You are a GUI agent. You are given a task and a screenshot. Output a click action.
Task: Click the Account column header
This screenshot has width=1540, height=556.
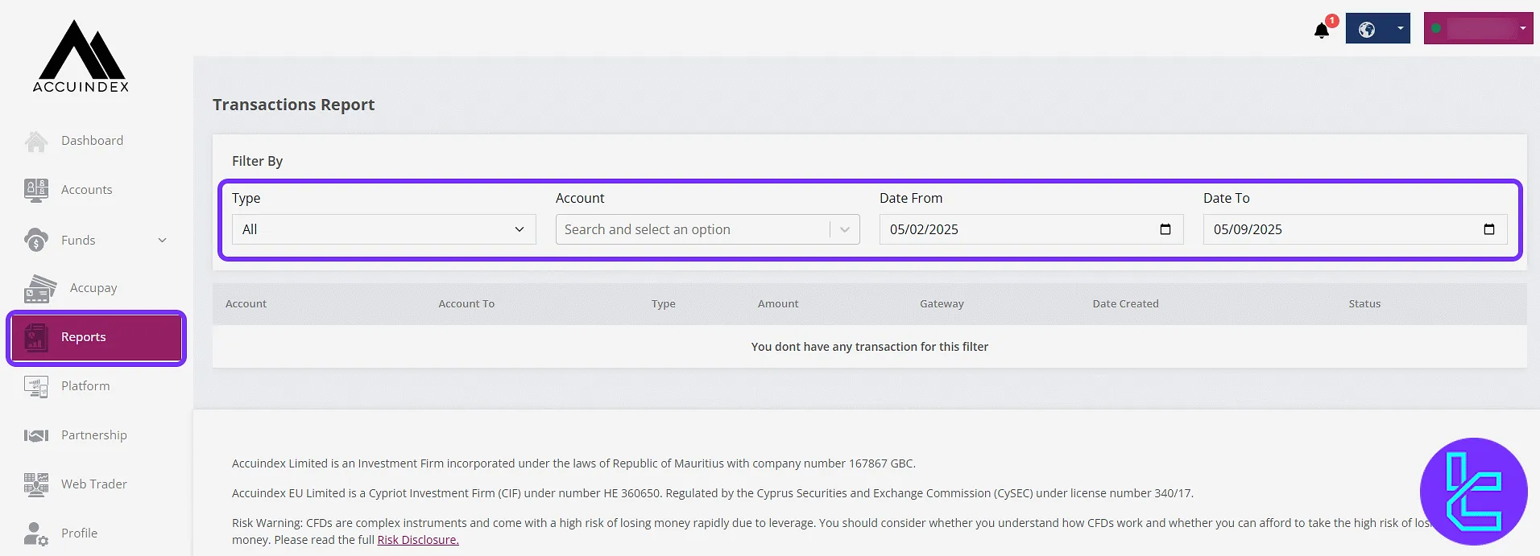(246, 304)
